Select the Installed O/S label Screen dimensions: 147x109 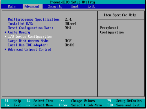(x=21, y=23)
